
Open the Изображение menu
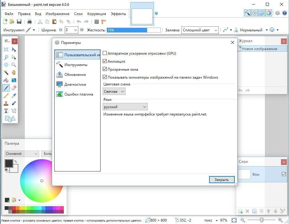pos(57,14)
